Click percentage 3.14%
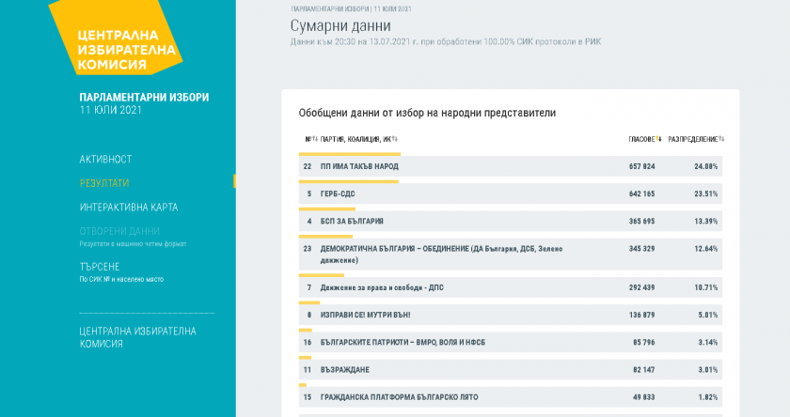Screen dimensions: 790x417 (708, 343)
